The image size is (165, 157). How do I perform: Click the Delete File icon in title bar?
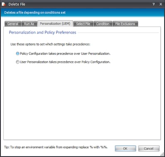click(4, 4)
